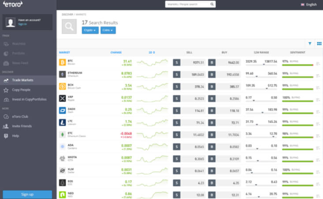This screenshot has width=323, height=199.
Task: Click the eToro logo
Action: [13, 4]
